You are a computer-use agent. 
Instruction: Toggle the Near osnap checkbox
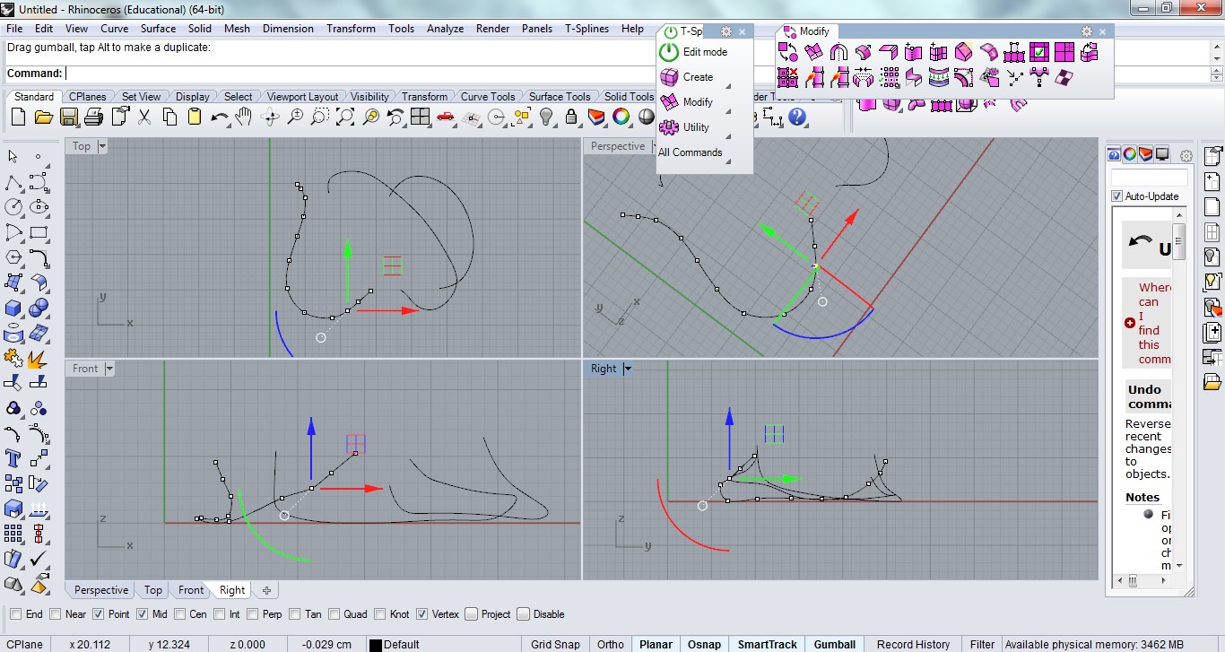tap(56, 614)
